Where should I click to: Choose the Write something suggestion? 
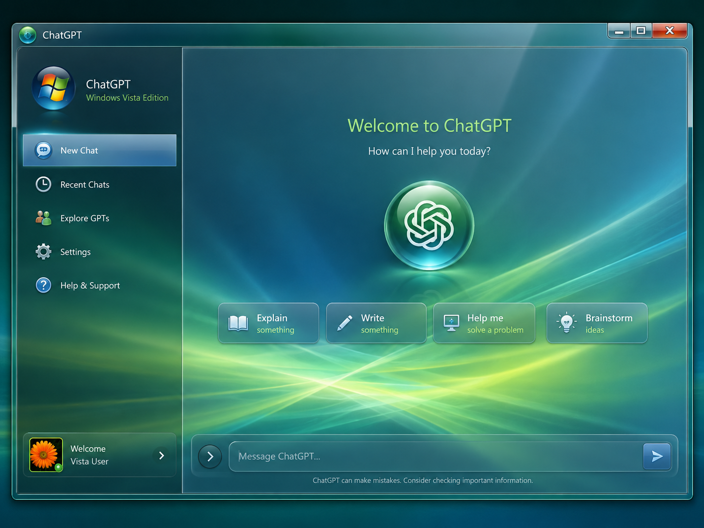(376, 323)
